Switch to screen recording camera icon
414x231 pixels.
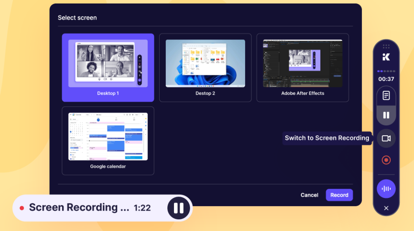point(386,138)
